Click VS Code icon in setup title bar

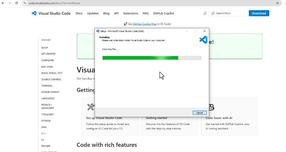98,31
